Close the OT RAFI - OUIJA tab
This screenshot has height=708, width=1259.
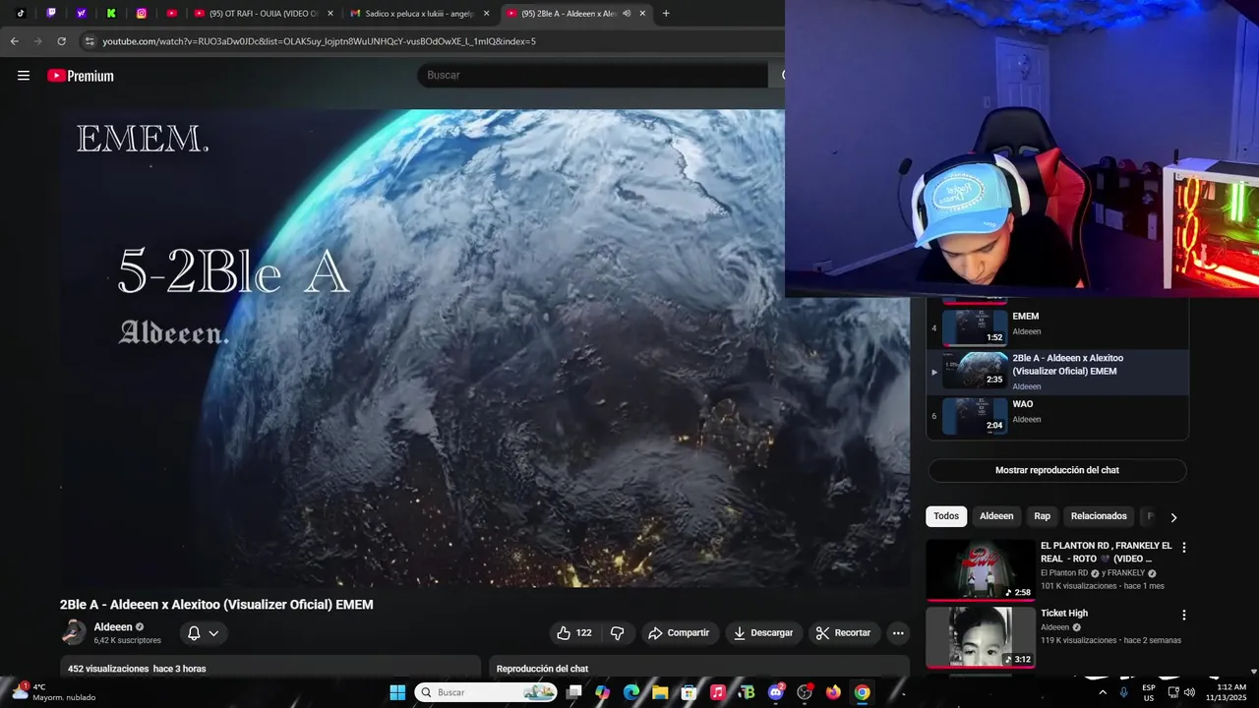pyautogui.click(x=330, y=14)
